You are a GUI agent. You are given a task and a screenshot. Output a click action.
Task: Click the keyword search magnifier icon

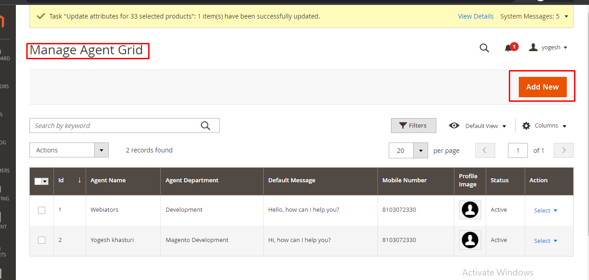206,126
